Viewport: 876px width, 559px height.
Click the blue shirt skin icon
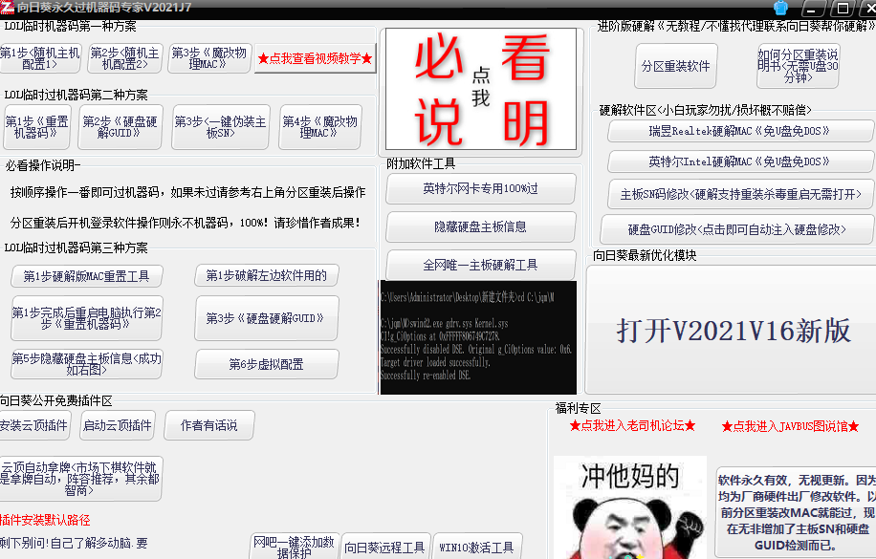click(x=780, y=8)
